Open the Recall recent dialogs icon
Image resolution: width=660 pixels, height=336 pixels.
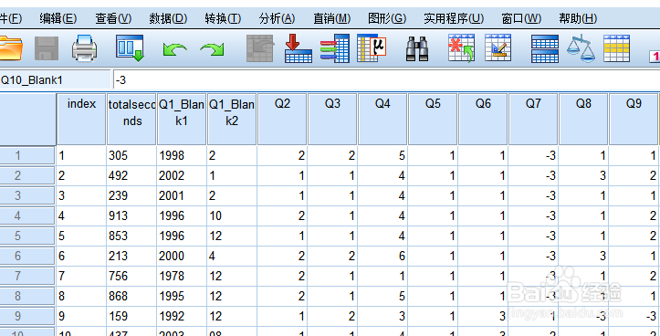click(x=130, y=48)
